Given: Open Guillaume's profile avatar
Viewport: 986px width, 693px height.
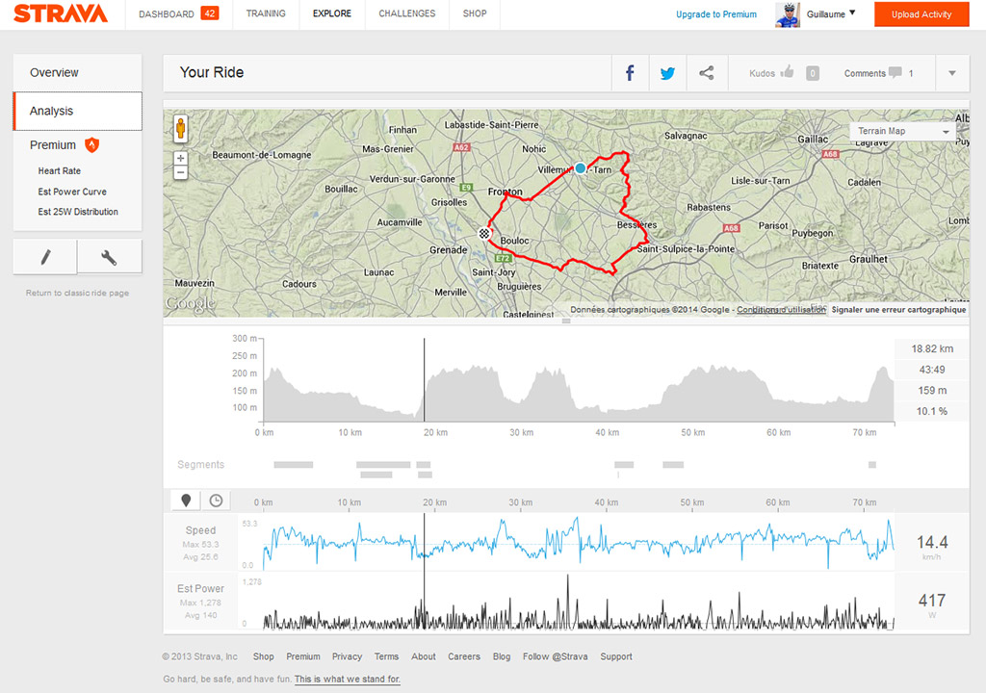Looking at the screenshot, I should click(x=788, y=14).
